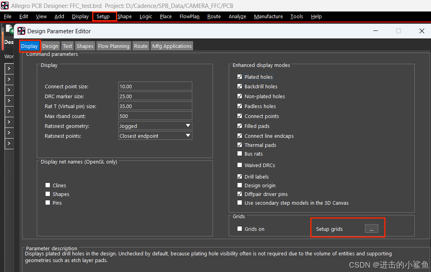Toggle the Padless holes checkbox
This screenshot has width=431, height=272.
point(240,106)
